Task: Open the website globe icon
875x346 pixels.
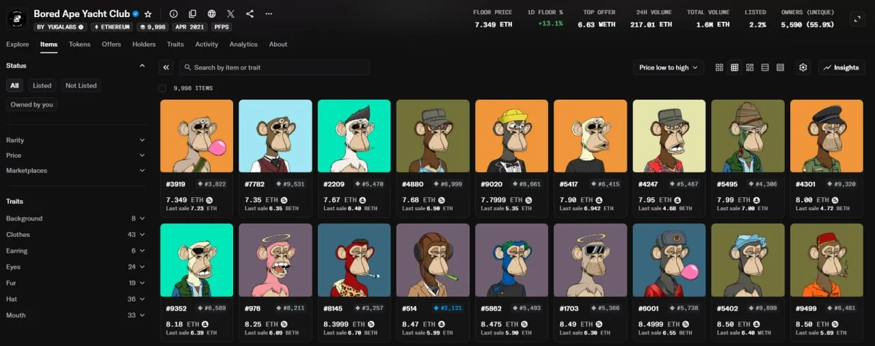Action: 212,14
